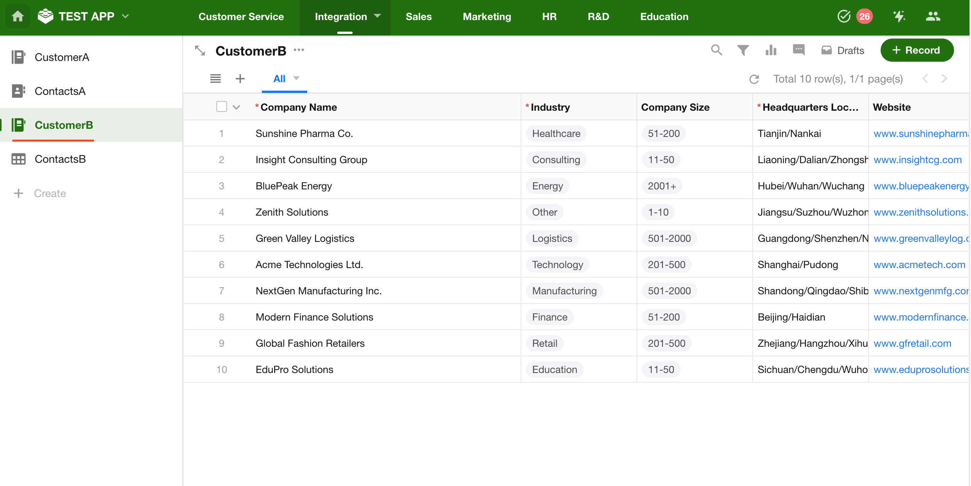Switch to the Marketing tab

click(487, 17)
